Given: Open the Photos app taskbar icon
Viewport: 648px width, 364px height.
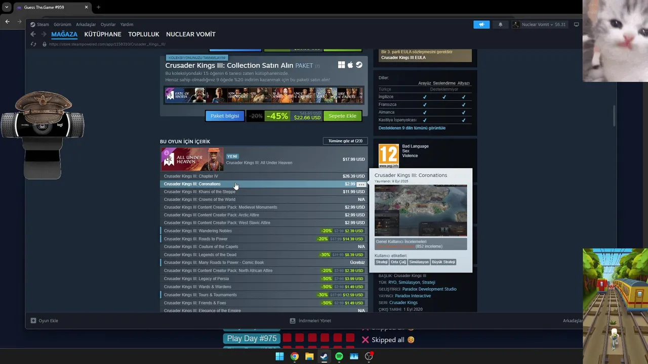Looking at the screenshot, I should click(x=354, y=356).
